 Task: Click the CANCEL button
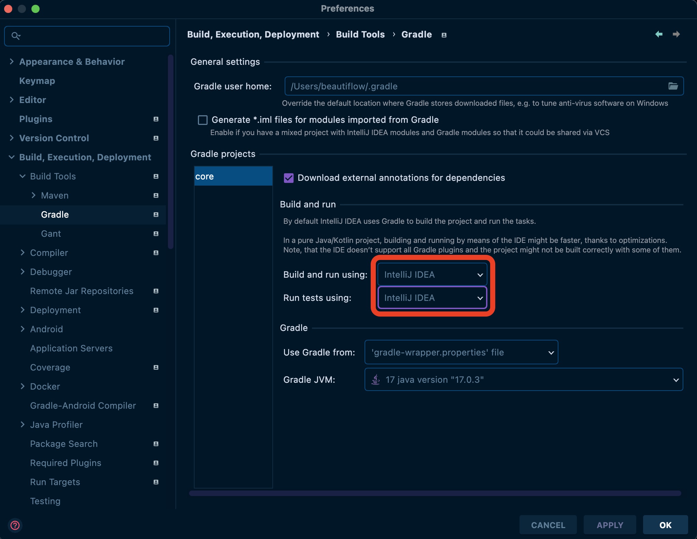(x=548, y=525)
